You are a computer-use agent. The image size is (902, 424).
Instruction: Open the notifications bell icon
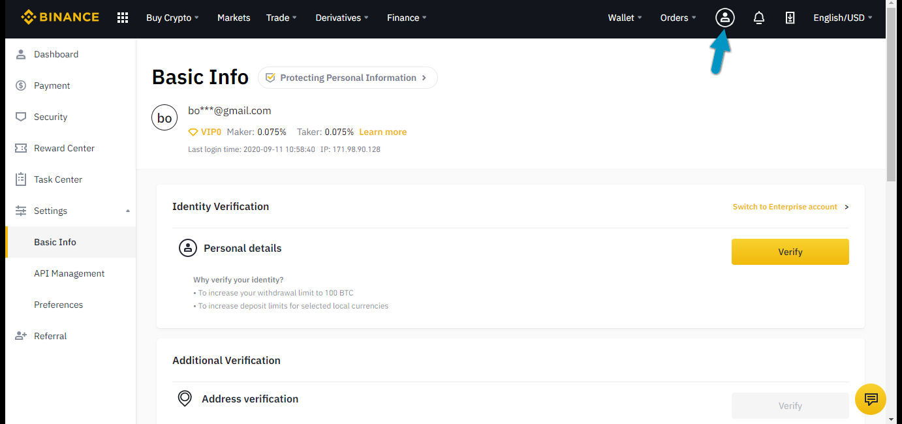758,18
